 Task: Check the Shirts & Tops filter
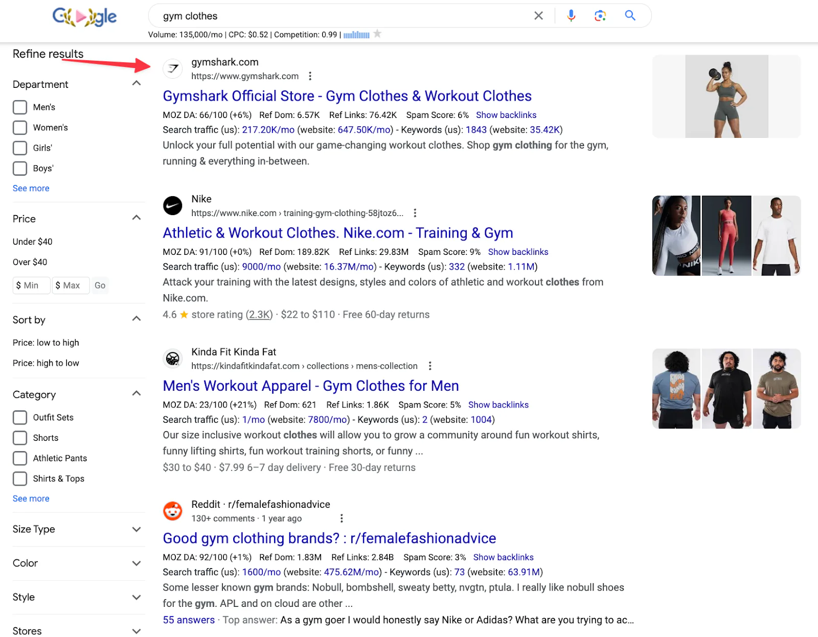click(19, 479)
